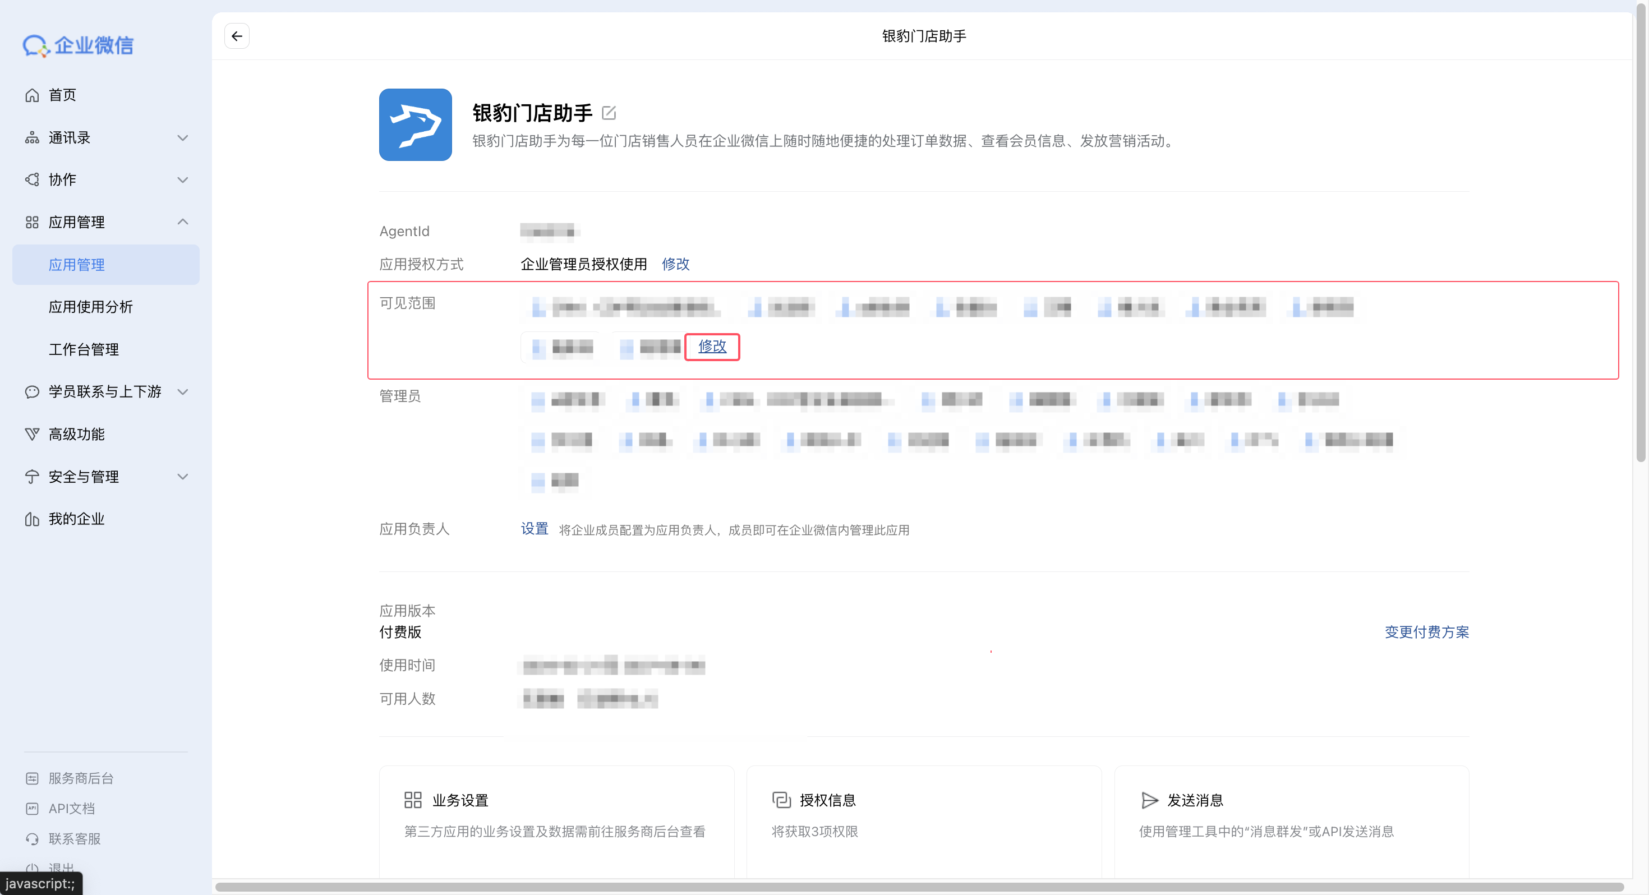Viewport: 1649px width, 895px height.
Task: Click the 可用人数 label
Action: click(407, 699)
